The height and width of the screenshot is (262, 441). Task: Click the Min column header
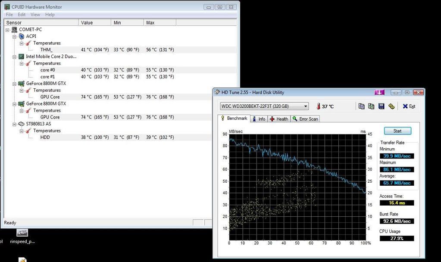pyautogui.click(x=128, y=23)
